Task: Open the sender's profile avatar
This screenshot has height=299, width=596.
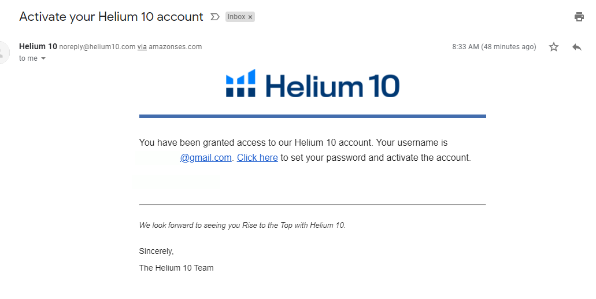Action: pos(4,51)
